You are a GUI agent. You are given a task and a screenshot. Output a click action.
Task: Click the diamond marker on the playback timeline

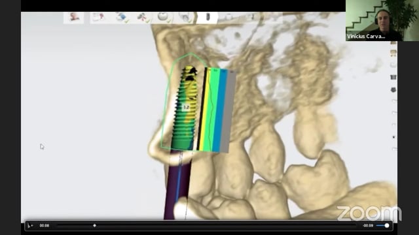[x=94, y=226]
